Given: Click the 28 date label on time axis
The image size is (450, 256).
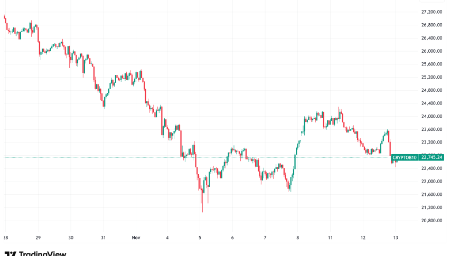Looking at the screenshot, I should 5,238.
